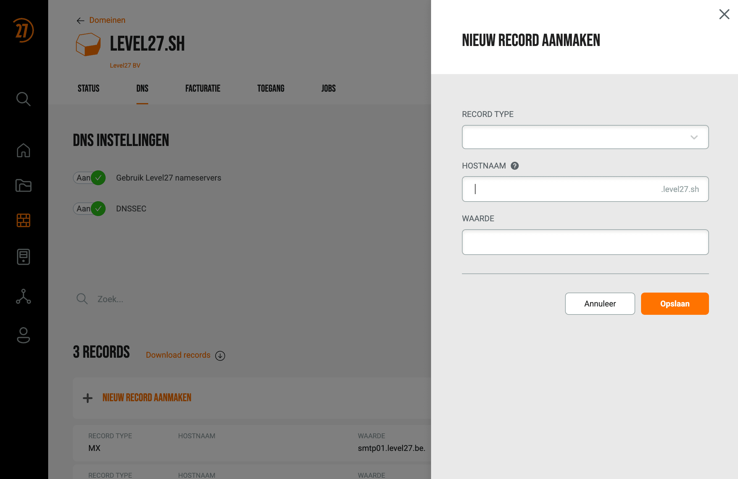Screen dimensions: 738x479
Task: Go to the home icon in sidebar
Action: tap(23, 150)
